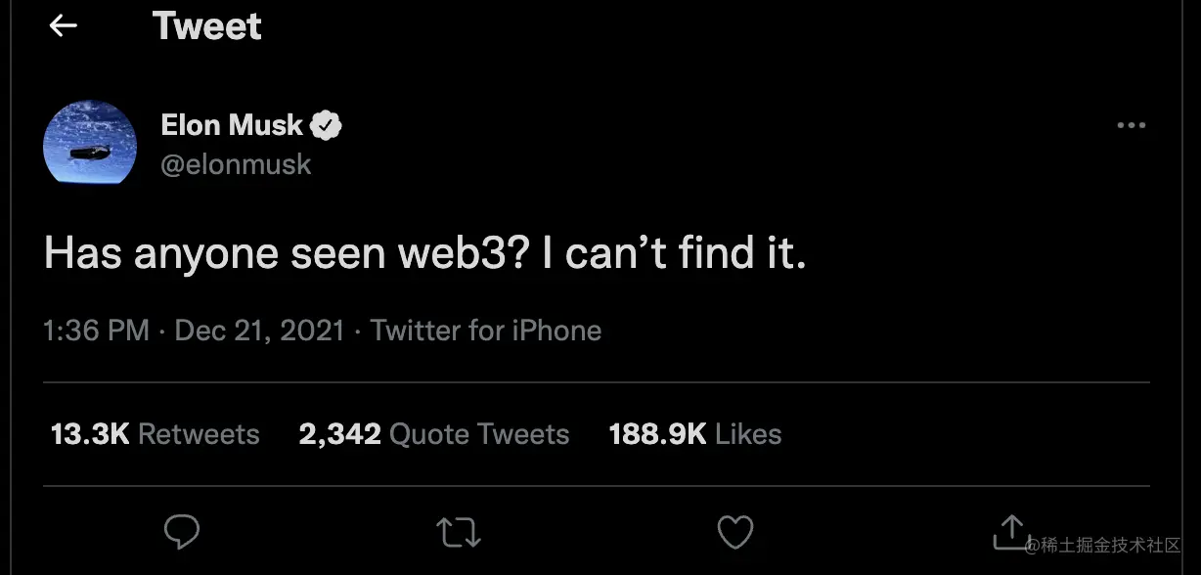This screenshot has height=575, width=1201.
Task: Click the Tweet page header title
Action: (207, 26)
